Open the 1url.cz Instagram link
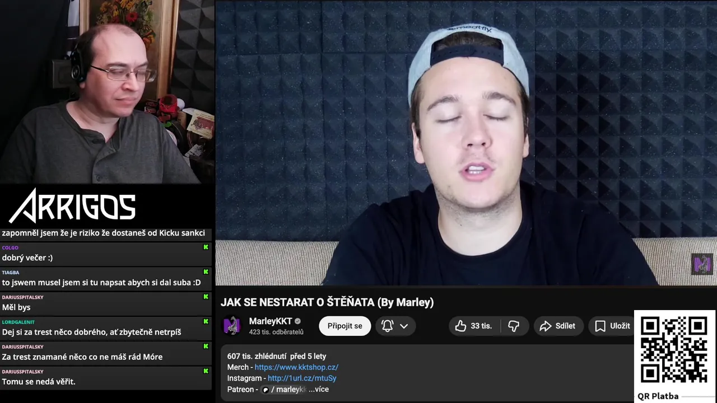The image size is (717, 403). coord(302,378)
